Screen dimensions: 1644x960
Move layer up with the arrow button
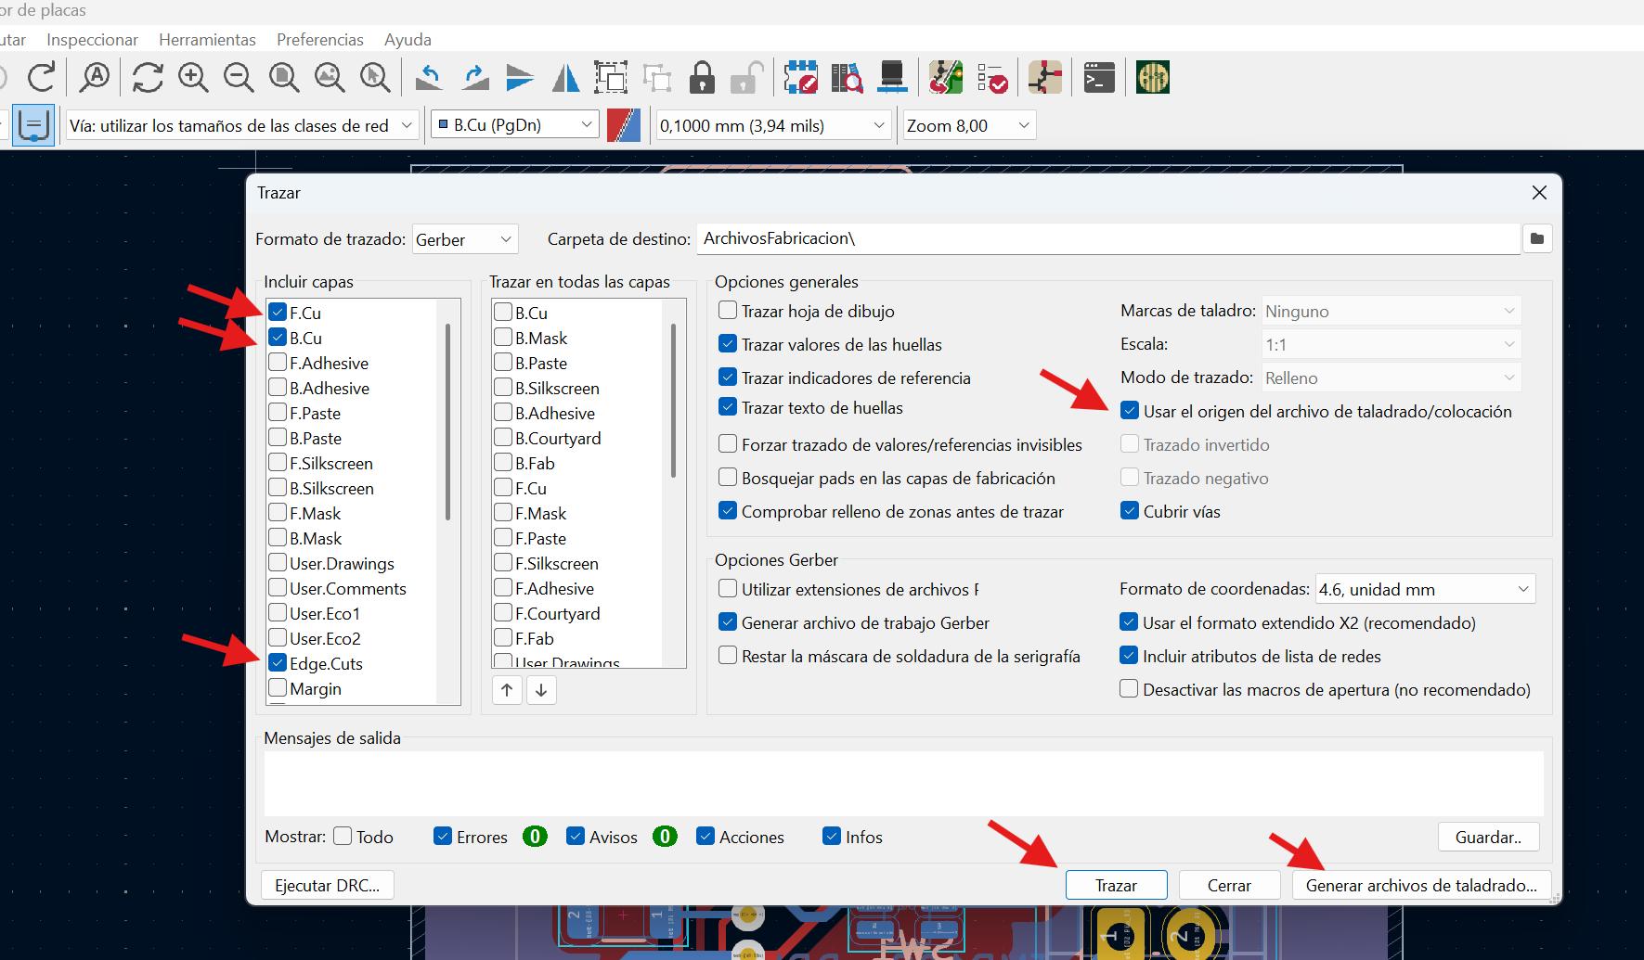click(507, 690)
